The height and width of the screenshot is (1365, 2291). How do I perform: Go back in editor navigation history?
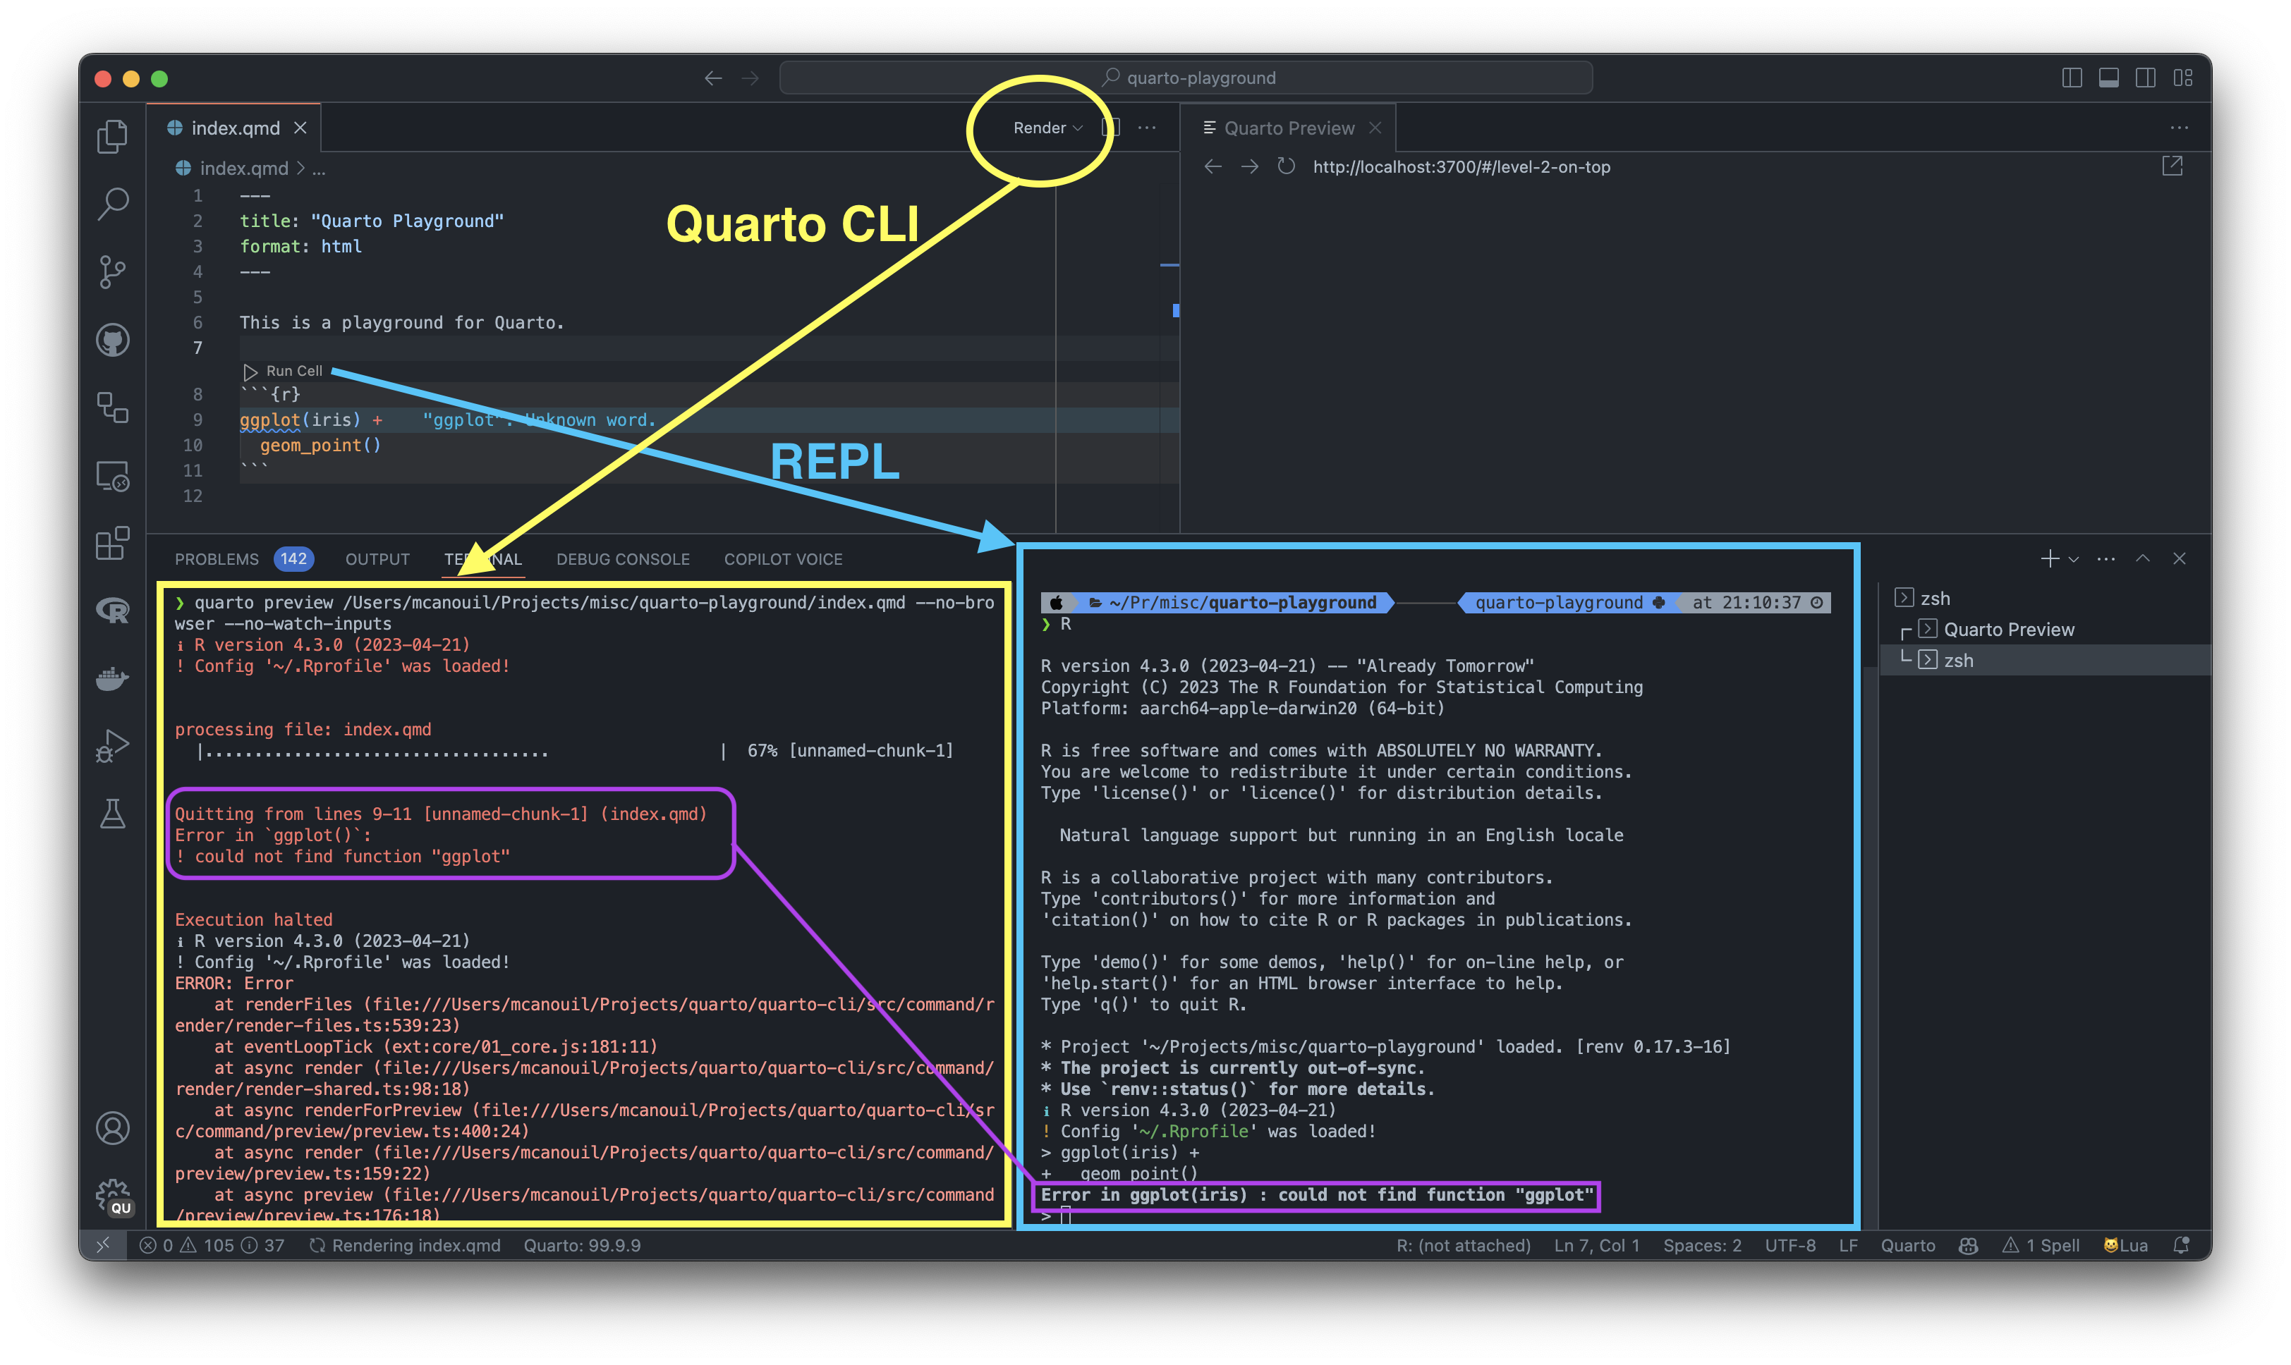pos(713,78)
